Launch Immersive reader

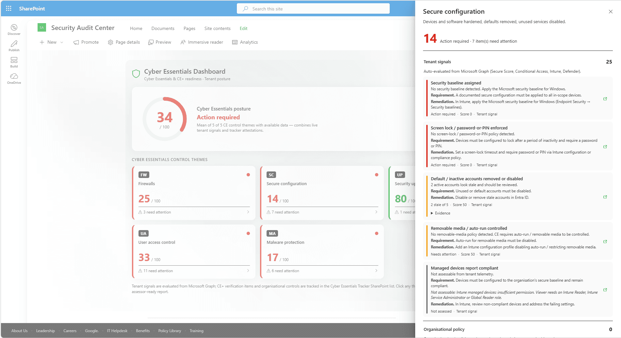point(202,42)
